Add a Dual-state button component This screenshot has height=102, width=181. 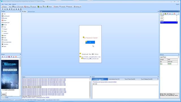click(7, 42)
